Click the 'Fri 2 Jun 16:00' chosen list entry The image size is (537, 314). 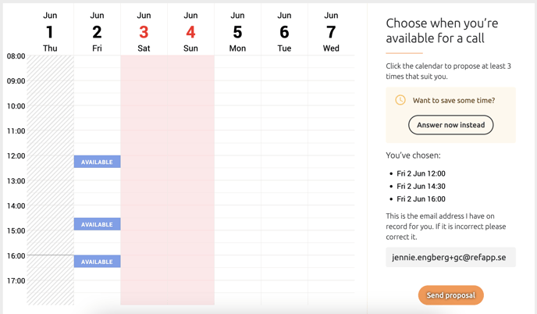point(421,199)
